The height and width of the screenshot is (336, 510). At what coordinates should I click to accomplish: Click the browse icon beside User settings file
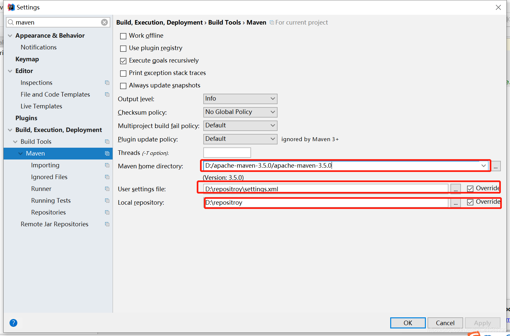pyautogui.click(x=455, y=189)
